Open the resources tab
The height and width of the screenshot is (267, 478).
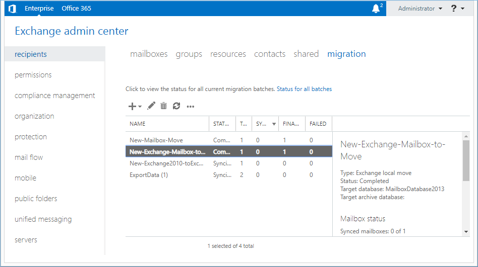click(x=228, y=54)
